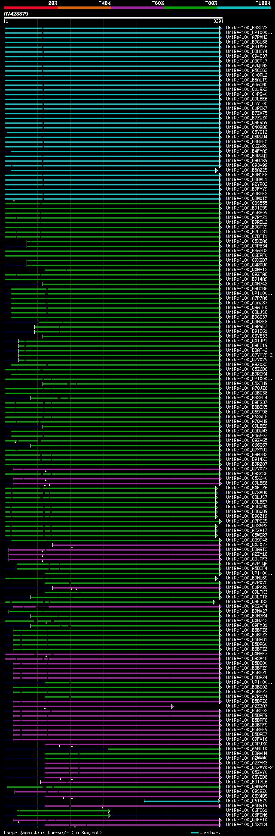Select the UniRef100_A3AXM5 label
Image resolution: width=275 pixels, height=836 pixels.
pos(247,85)
